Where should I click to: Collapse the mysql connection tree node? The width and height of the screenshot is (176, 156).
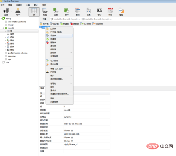(1, 19)
